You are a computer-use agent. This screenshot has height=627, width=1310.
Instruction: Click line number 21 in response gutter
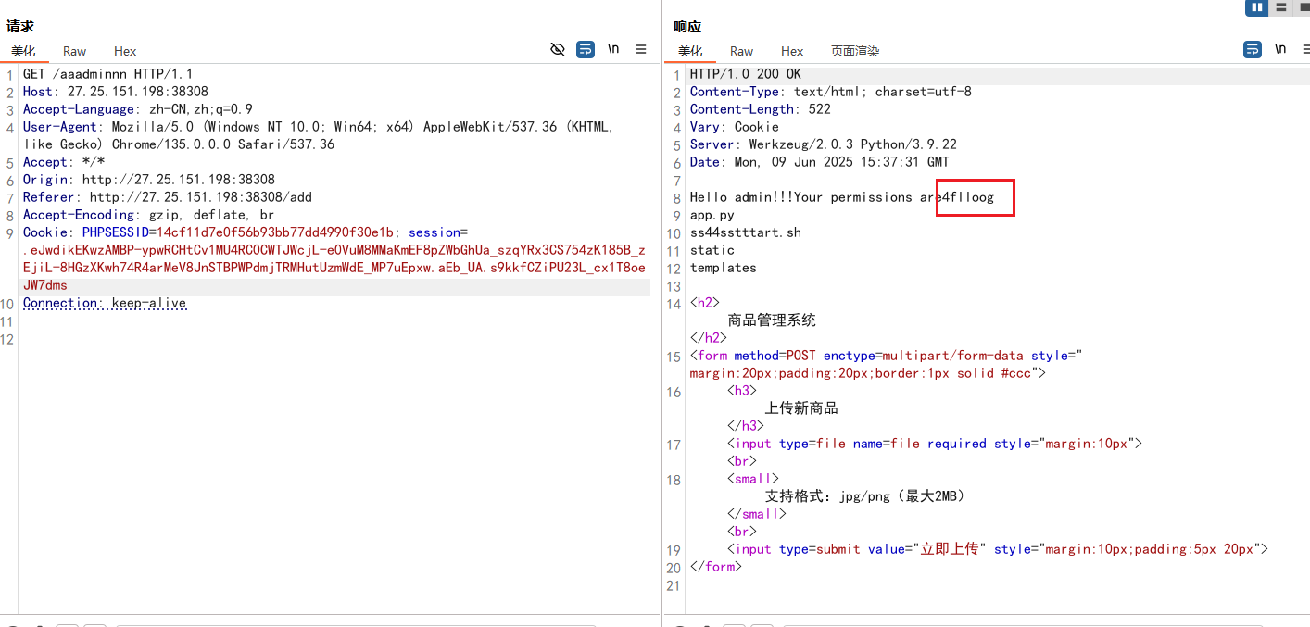674,585
